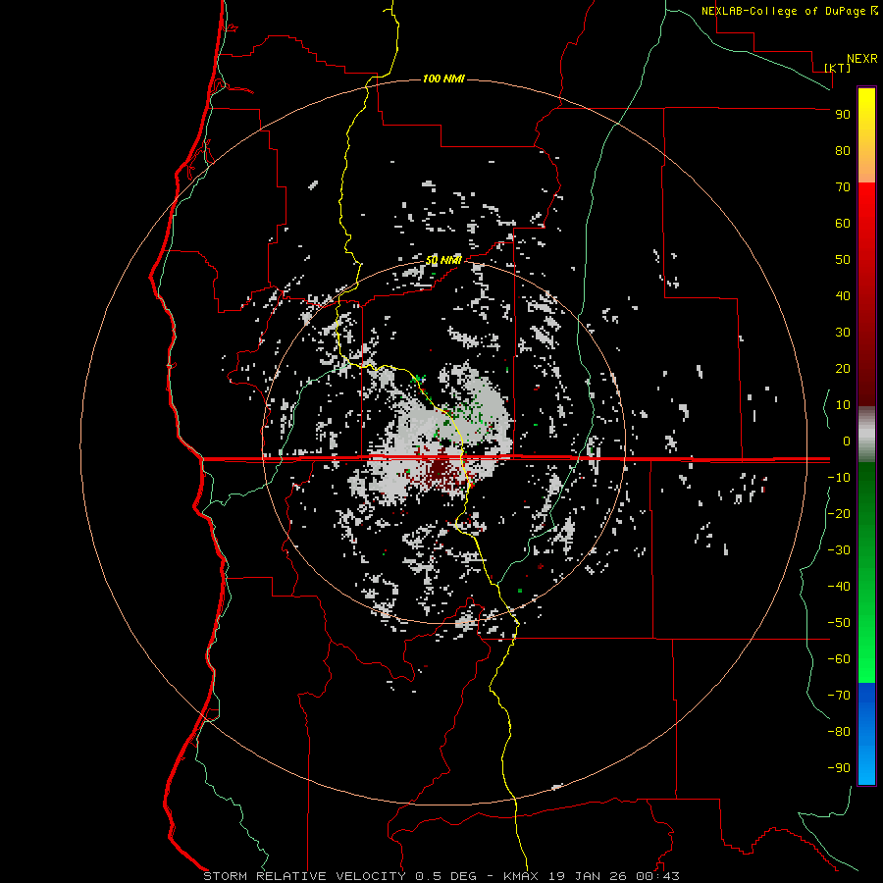Click the 50 value on the velocity scale
This screenshot has height=883, width=883.
click(843, 260)
